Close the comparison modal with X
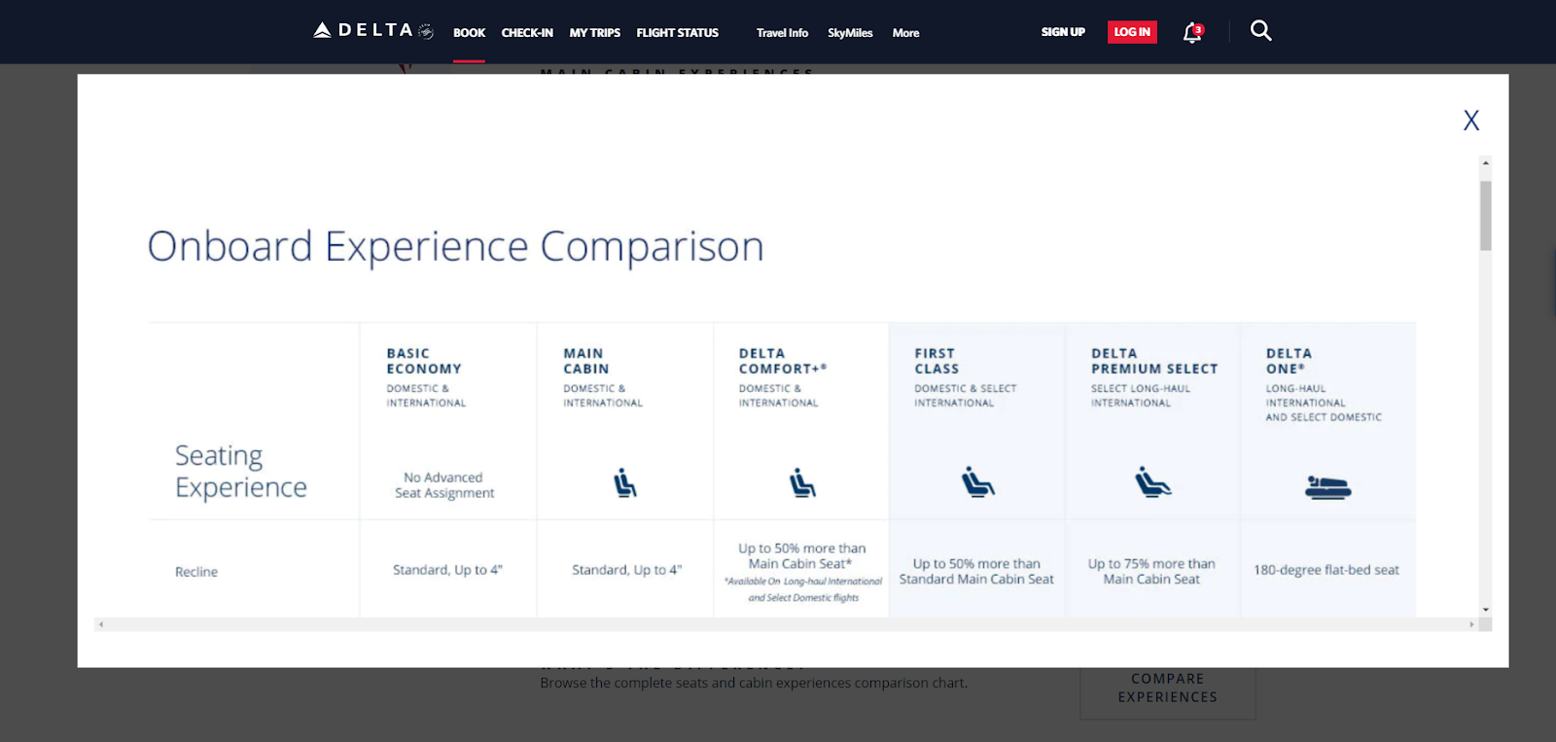 (1471, 121)
